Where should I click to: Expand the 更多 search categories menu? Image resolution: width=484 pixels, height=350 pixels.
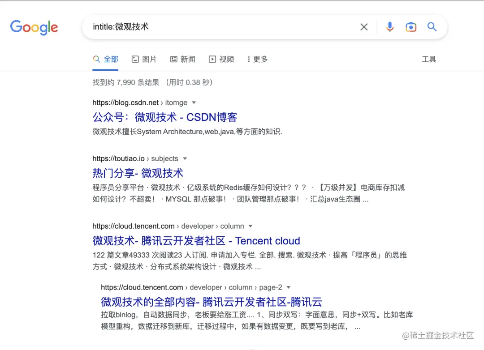(x=256, y=59)
